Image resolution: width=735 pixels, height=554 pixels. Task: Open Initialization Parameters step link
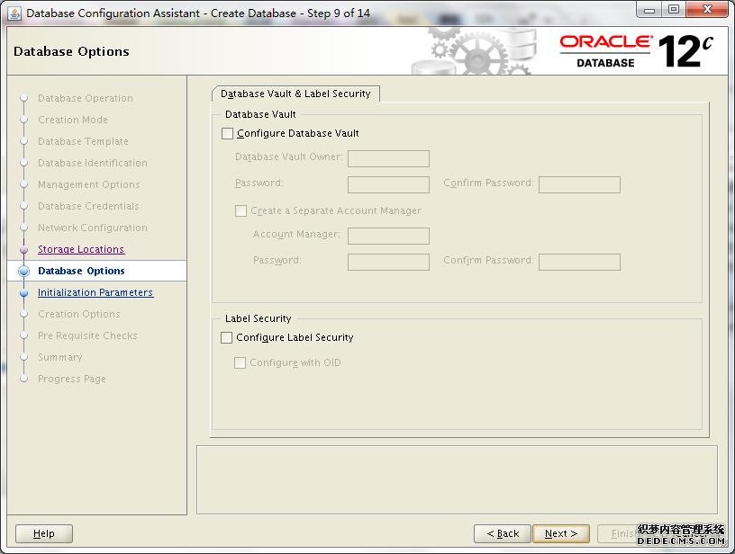click(95, 292)
